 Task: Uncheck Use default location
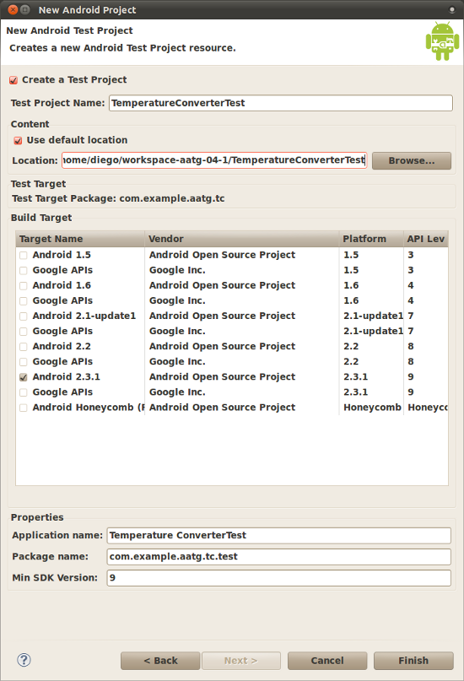[18, 141]
